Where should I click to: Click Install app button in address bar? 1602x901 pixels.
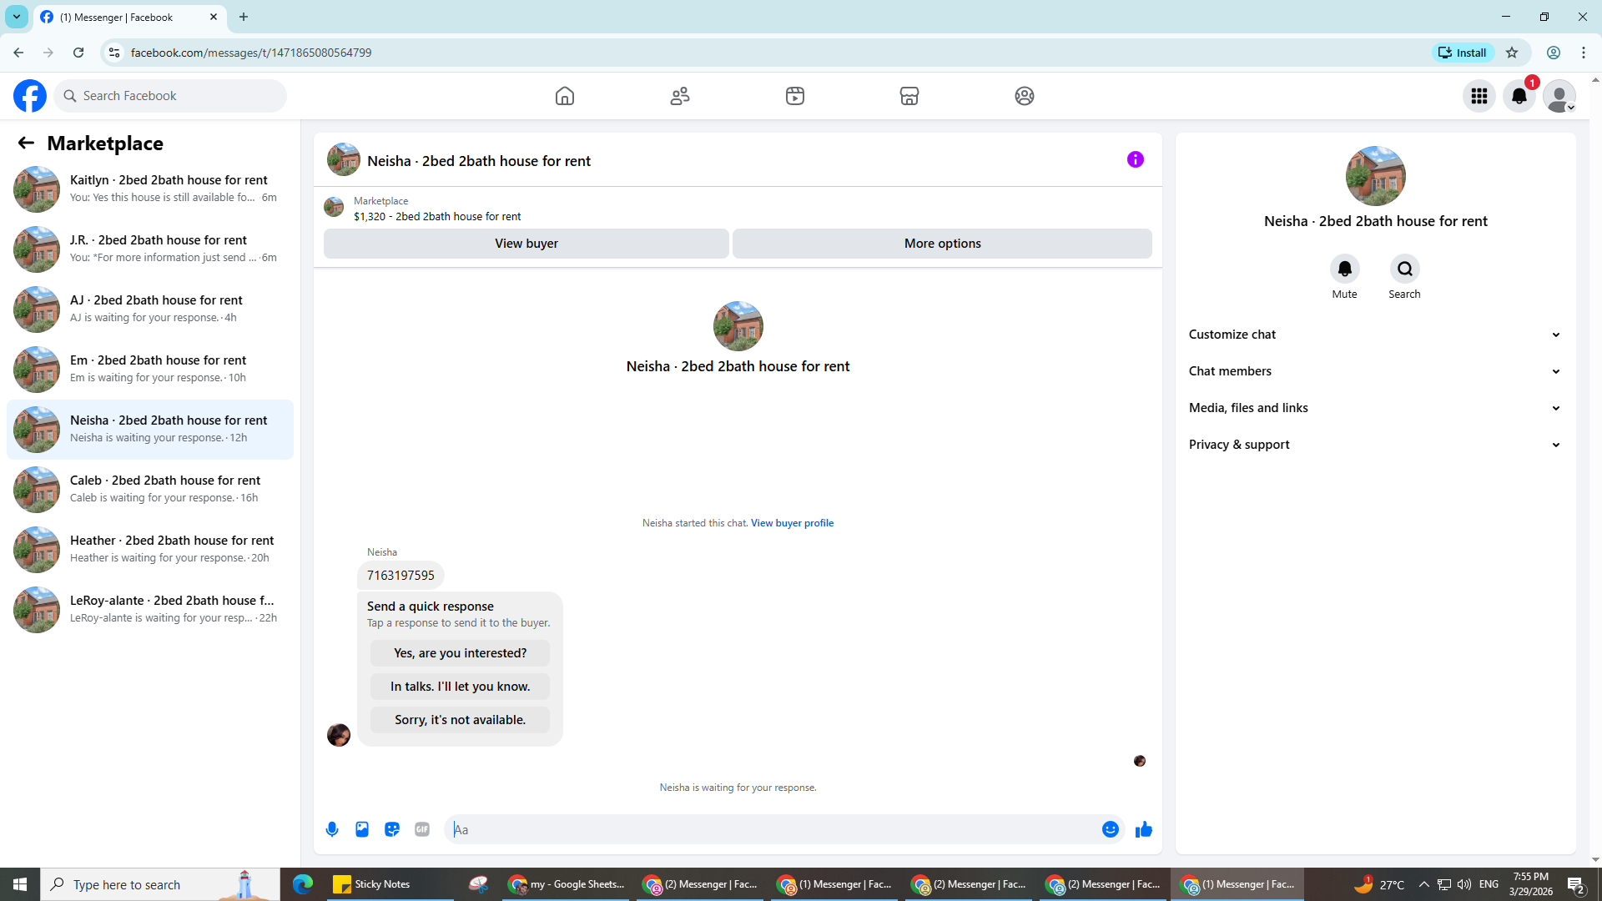pos(1463,53)
